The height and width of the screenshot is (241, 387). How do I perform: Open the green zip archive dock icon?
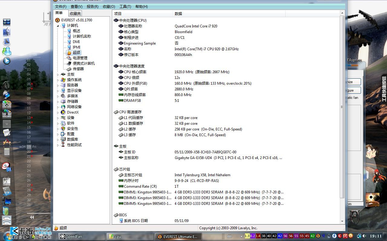coord(6,211)
